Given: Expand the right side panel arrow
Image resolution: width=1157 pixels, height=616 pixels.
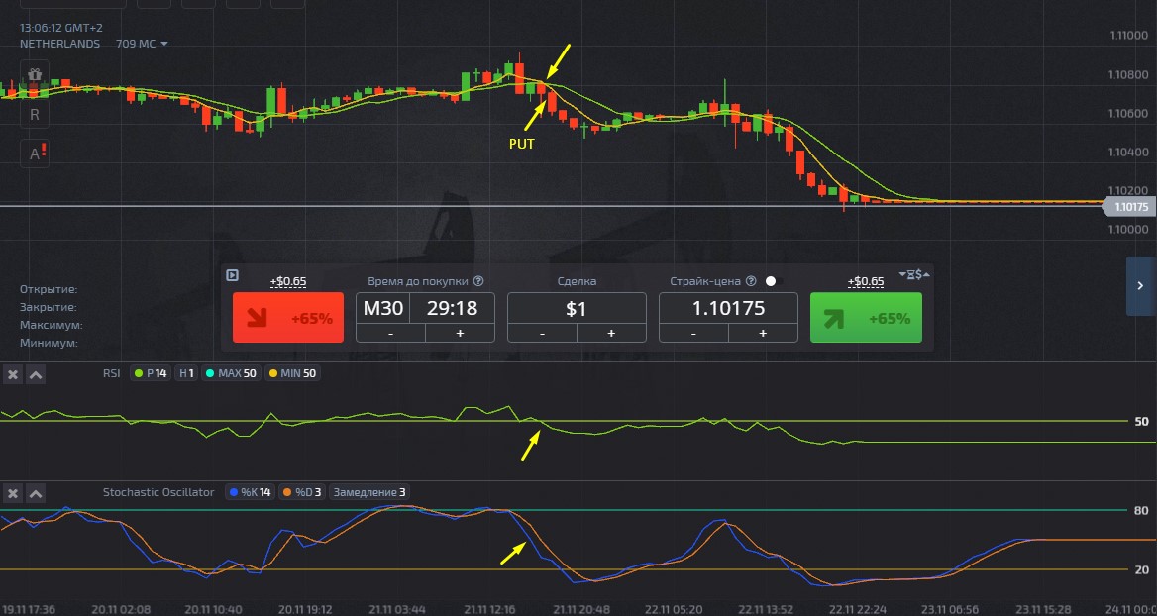Looking at the screenshot, I should [x=1140, y=286].
